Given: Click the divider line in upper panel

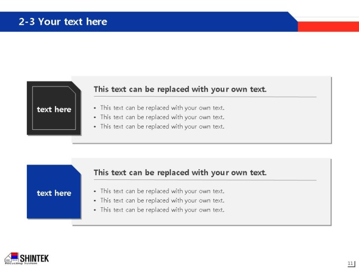Looking at the screenshot, I should tap(205, 97).
